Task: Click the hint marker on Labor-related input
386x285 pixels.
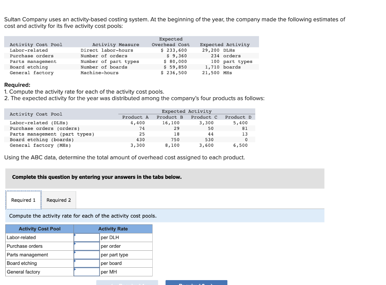Action: (x=75, y=234)
